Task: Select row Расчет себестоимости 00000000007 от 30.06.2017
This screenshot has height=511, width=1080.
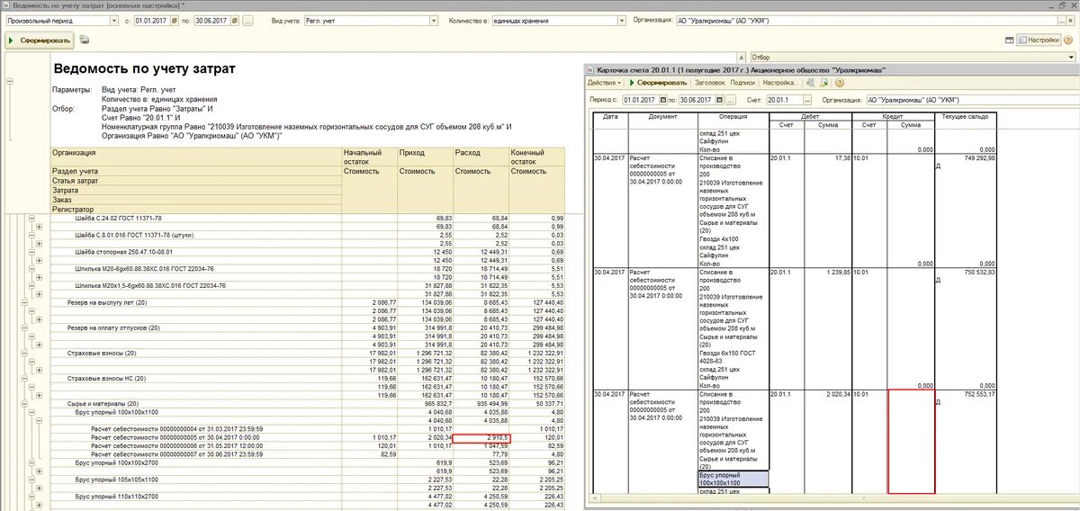Action: click(179, 454)
